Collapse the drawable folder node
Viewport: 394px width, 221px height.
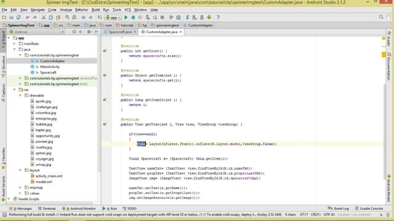pos(20,96)
